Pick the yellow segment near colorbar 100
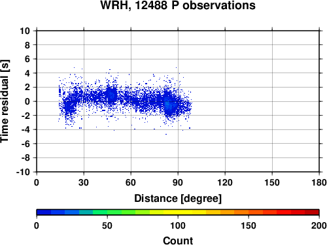Viewport: 327px width, 245px height. point(178,212)
